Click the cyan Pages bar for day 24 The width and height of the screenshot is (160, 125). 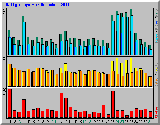[118, 35]
